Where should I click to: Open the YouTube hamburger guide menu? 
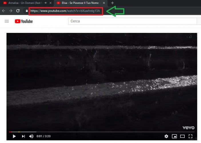click(7, 21)
